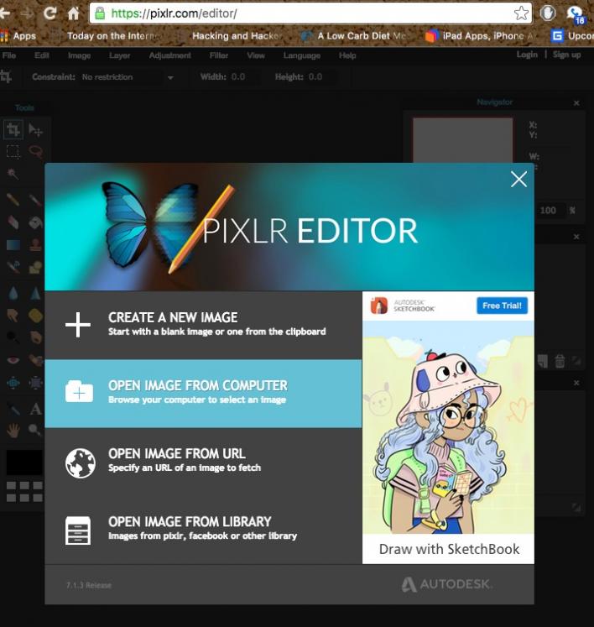Select the Colorpicker eyedropper tool
The height and width of the screenshot is (627, 594).
13,409
